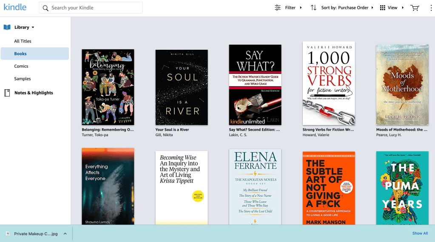Image resolution: width=435 pixels, height=242 pixels.
Task: Open the Your Soul is a River title link
Action: (x=172, y=130)
